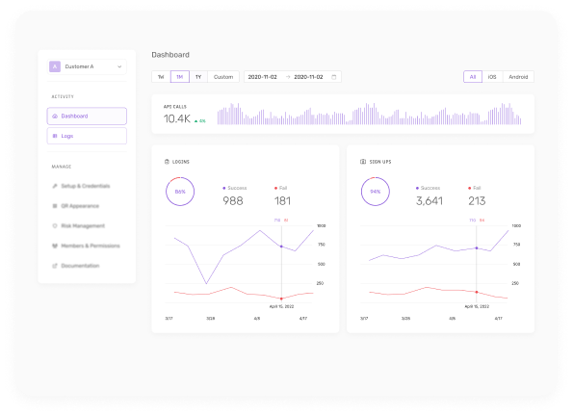Select the All platform filter

coord(473,77)
